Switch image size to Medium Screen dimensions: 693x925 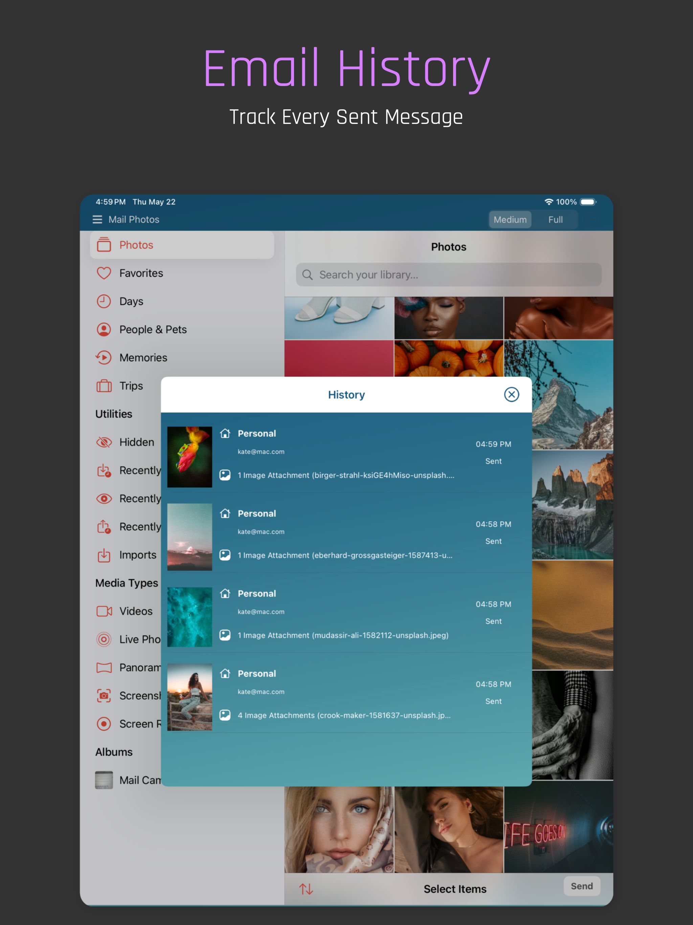coord(510,219)
